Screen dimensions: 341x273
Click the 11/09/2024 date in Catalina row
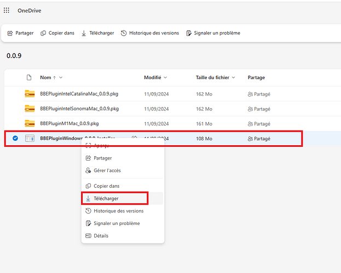click(157, 94)
